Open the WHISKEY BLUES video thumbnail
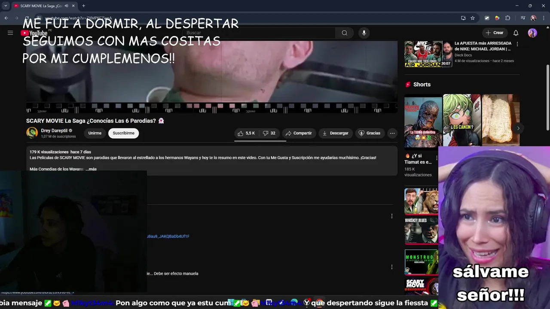Viewport: 550px width, 309px height. pyautogui.click(x=421, y=231)
